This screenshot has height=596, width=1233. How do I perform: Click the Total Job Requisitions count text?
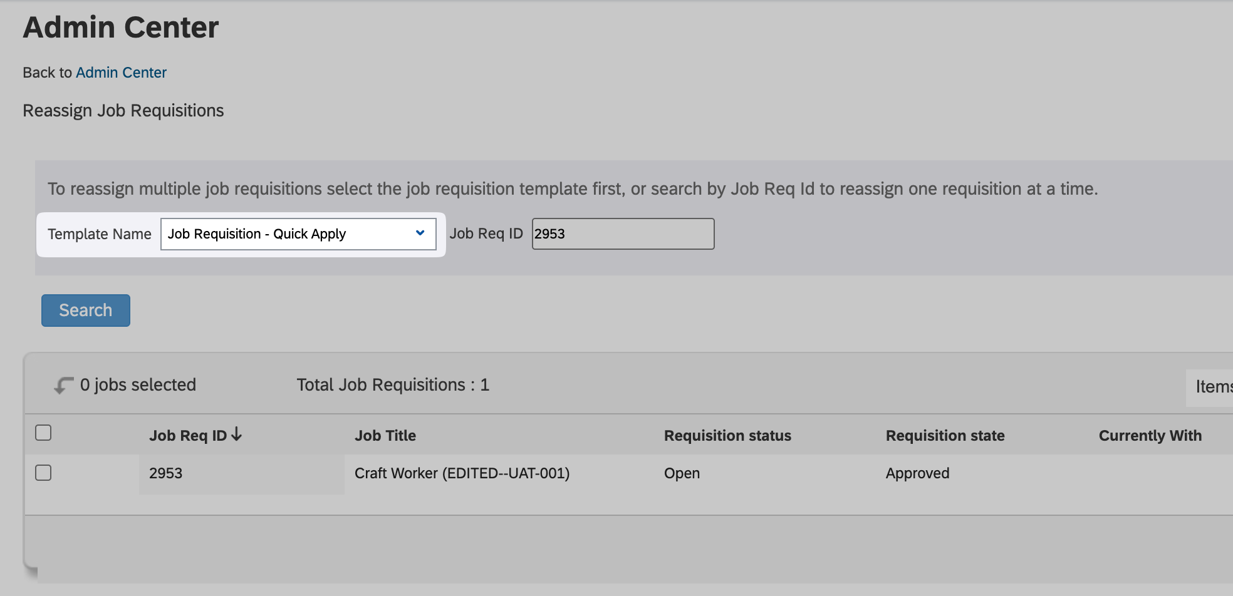coord(392,385)
